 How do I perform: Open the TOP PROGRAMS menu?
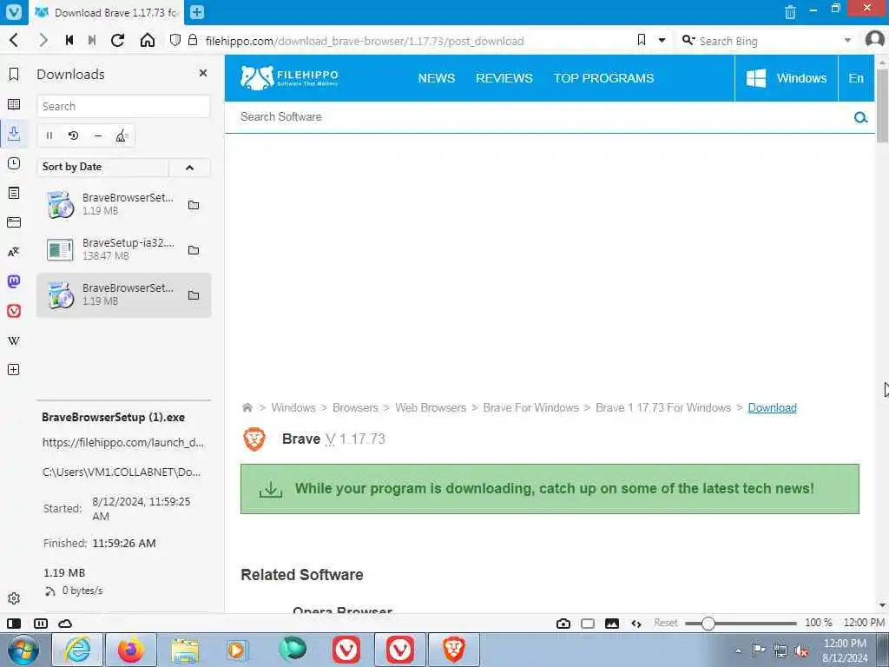[x=603, y=78]
